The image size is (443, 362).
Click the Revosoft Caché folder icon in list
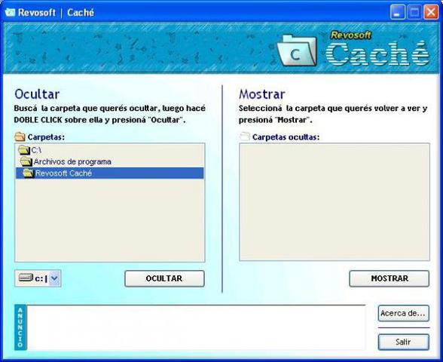click(x=29, y=173)
